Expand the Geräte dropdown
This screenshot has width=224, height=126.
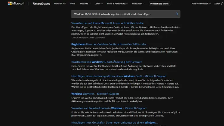(x=99, y=4)
